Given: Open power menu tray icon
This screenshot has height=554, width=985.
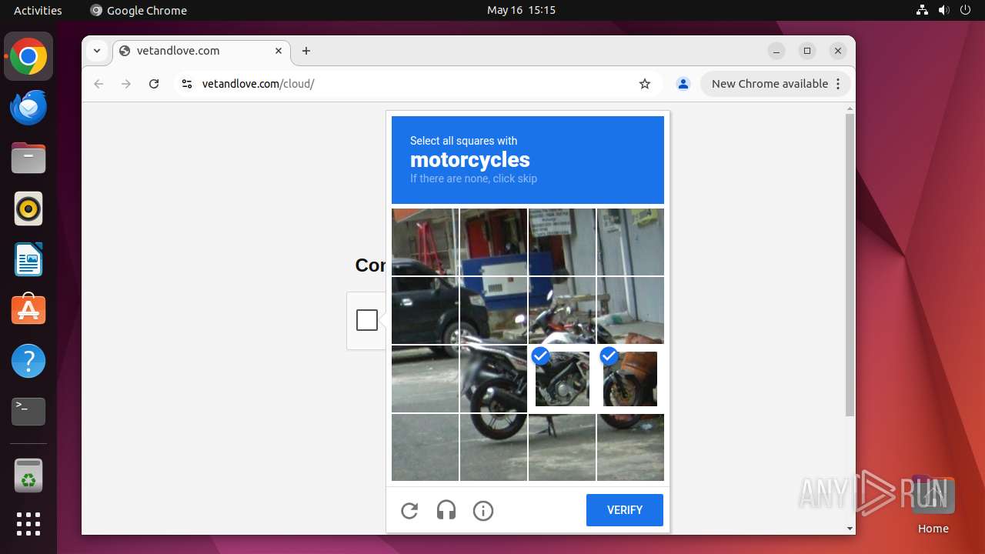Looking at the screenshot, I should click(965, 10).
